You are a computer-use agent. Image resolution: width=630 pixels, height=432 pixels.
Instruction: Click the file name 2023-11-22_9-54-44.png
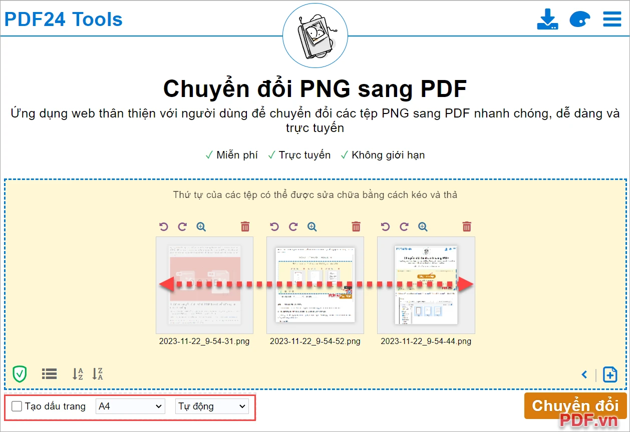tap(426, 341)
